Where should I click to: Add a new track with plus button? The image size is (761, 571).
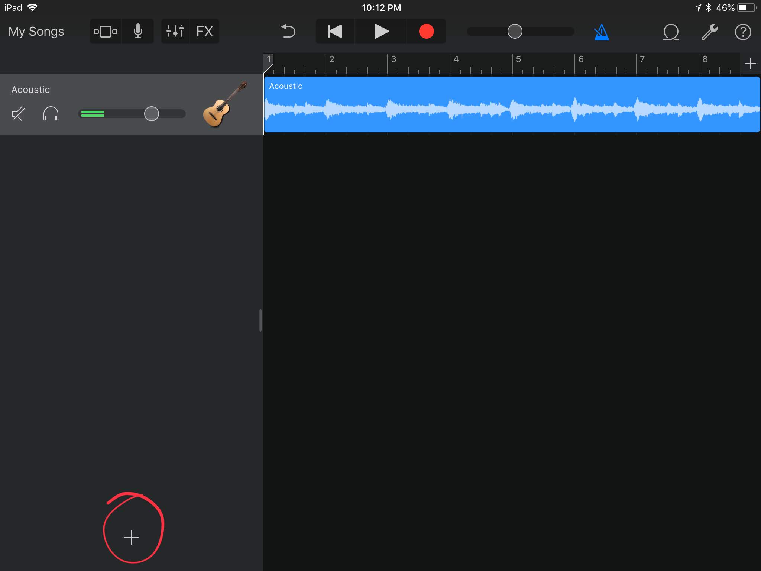click(131, 538)
